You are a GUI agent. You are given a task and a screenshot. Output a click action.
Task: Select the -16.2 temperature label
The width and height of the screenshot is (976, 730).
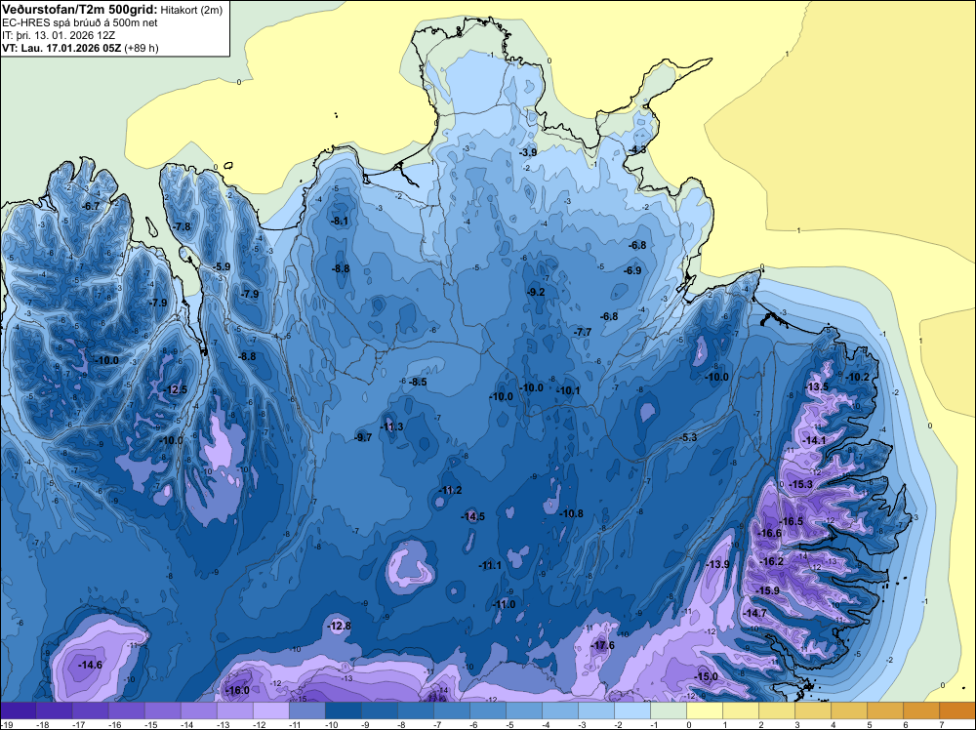tap(772, 561)
